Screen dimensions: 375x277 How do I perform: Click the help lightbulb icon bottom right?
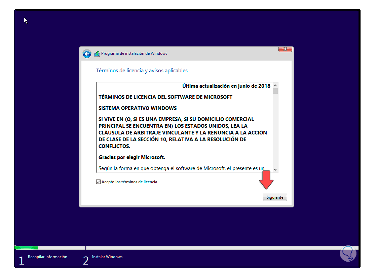coord(348,253)
